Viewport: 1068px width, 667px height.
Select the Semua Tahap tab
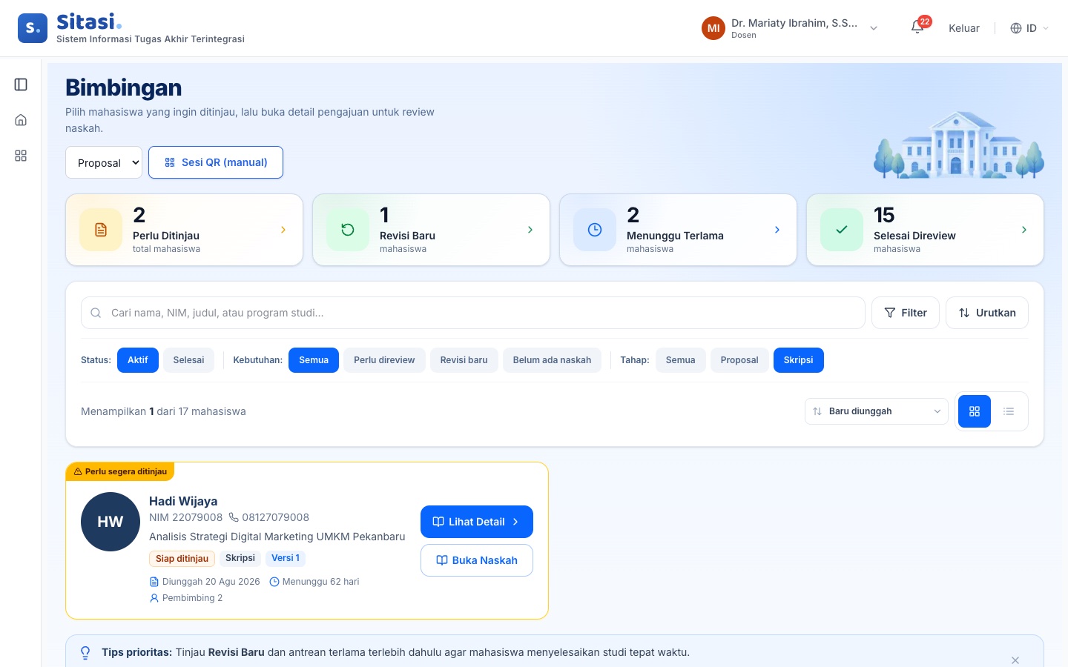(680, 360)
